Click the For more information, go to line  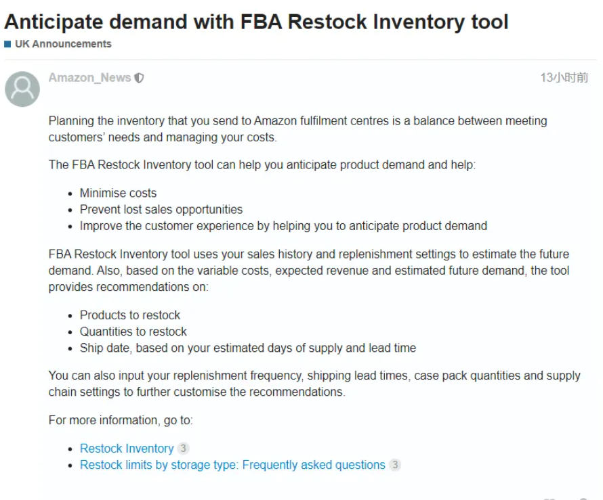121,420
